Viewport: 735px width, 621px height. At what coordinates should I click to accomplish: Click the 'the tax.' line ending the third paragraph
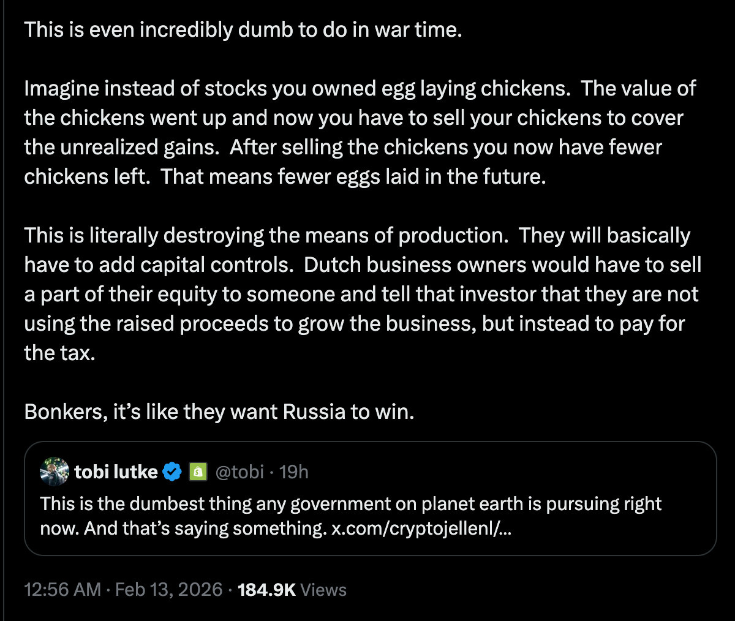tap(59, 353)
